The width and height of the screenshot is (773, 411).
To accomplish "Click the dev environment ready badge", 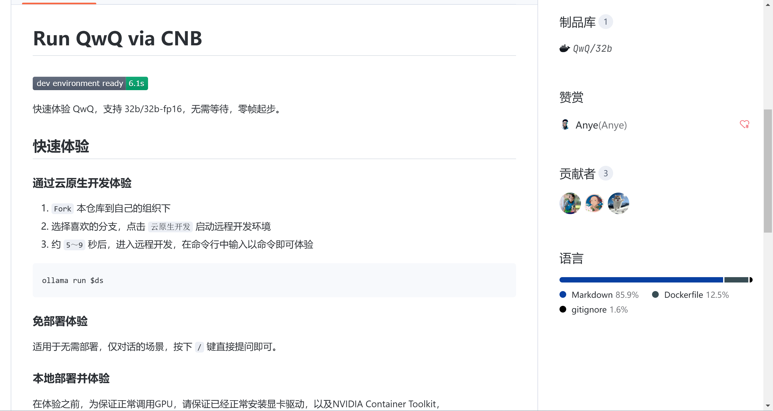I will point(90,83).
